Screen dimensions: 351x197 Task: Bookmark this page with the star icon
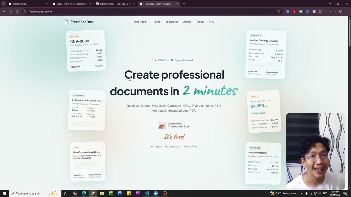click(279, 11)
